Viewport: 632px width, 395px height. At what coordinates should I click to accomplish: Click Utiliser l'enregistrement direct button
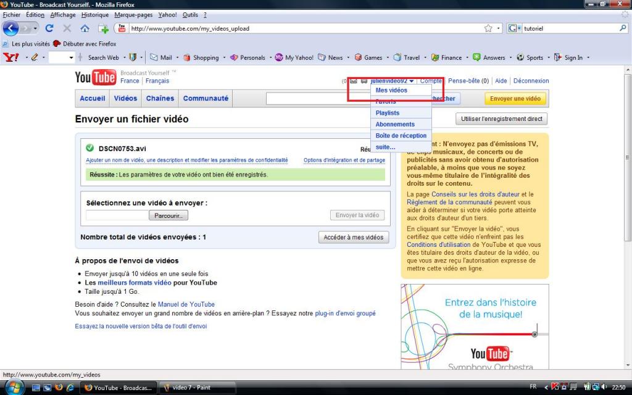point(501,119)
